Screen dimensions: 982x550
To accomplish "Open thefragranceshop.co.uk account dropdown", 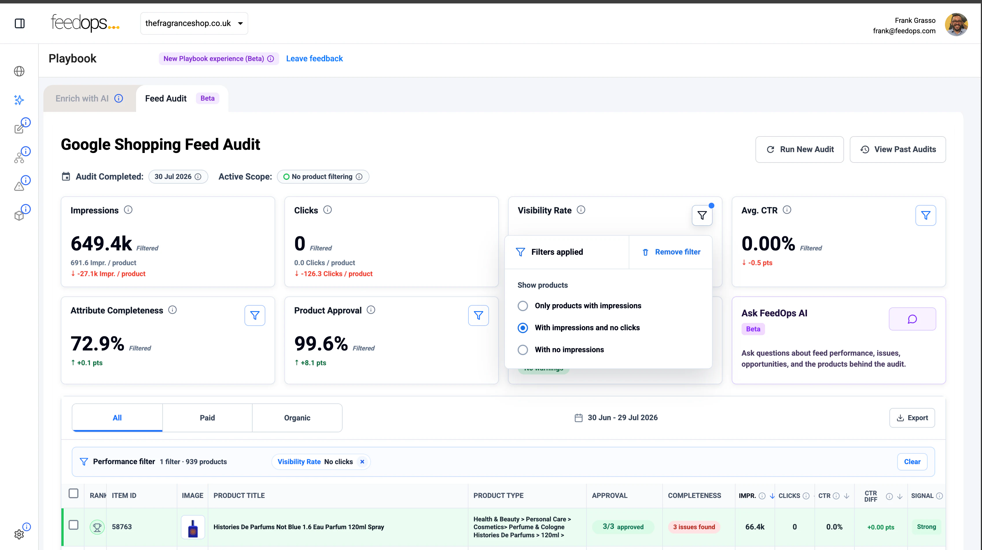I will point(194,23).
